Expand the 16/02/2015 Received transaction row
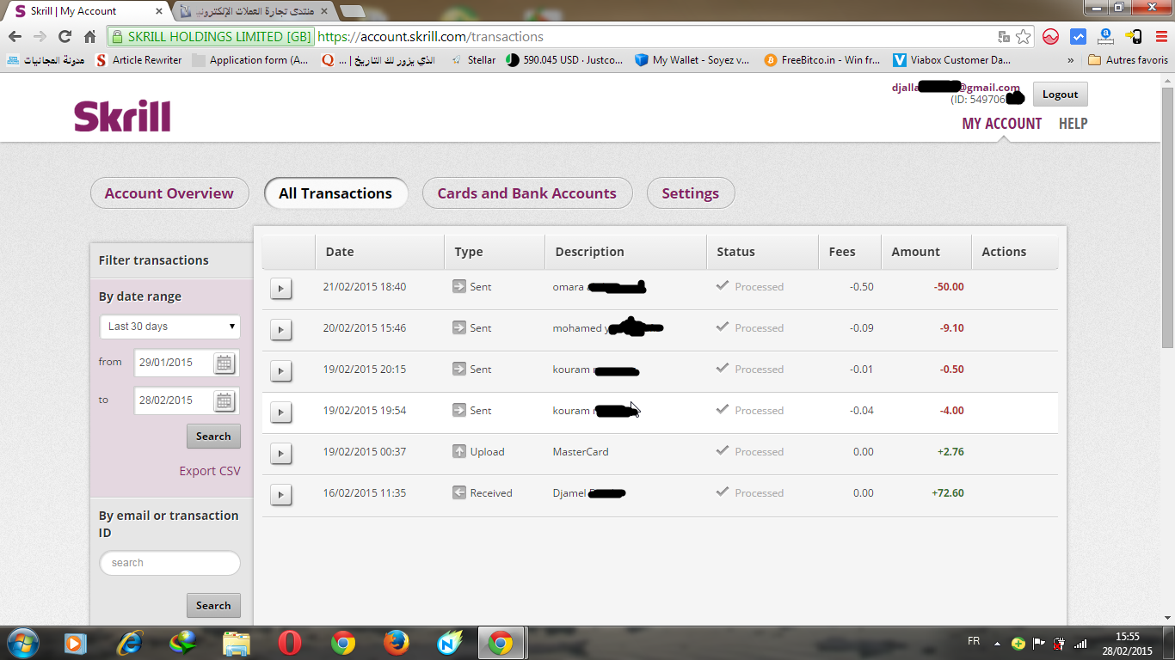Viewport: 1175px width, 660px height. click(280, 494)
